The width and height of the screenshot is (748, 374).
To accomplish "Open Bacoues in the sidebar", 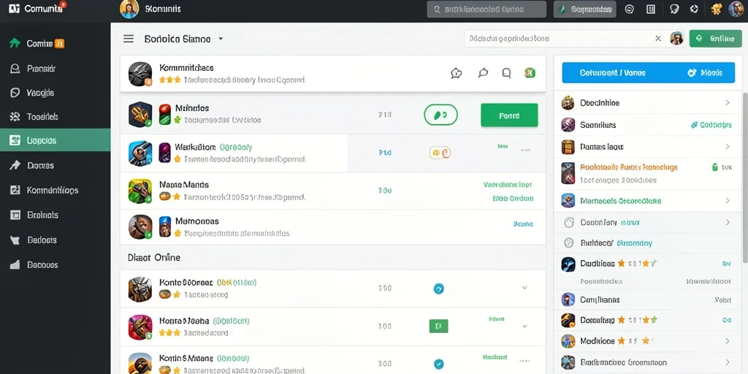I will [x=55, y=264].
